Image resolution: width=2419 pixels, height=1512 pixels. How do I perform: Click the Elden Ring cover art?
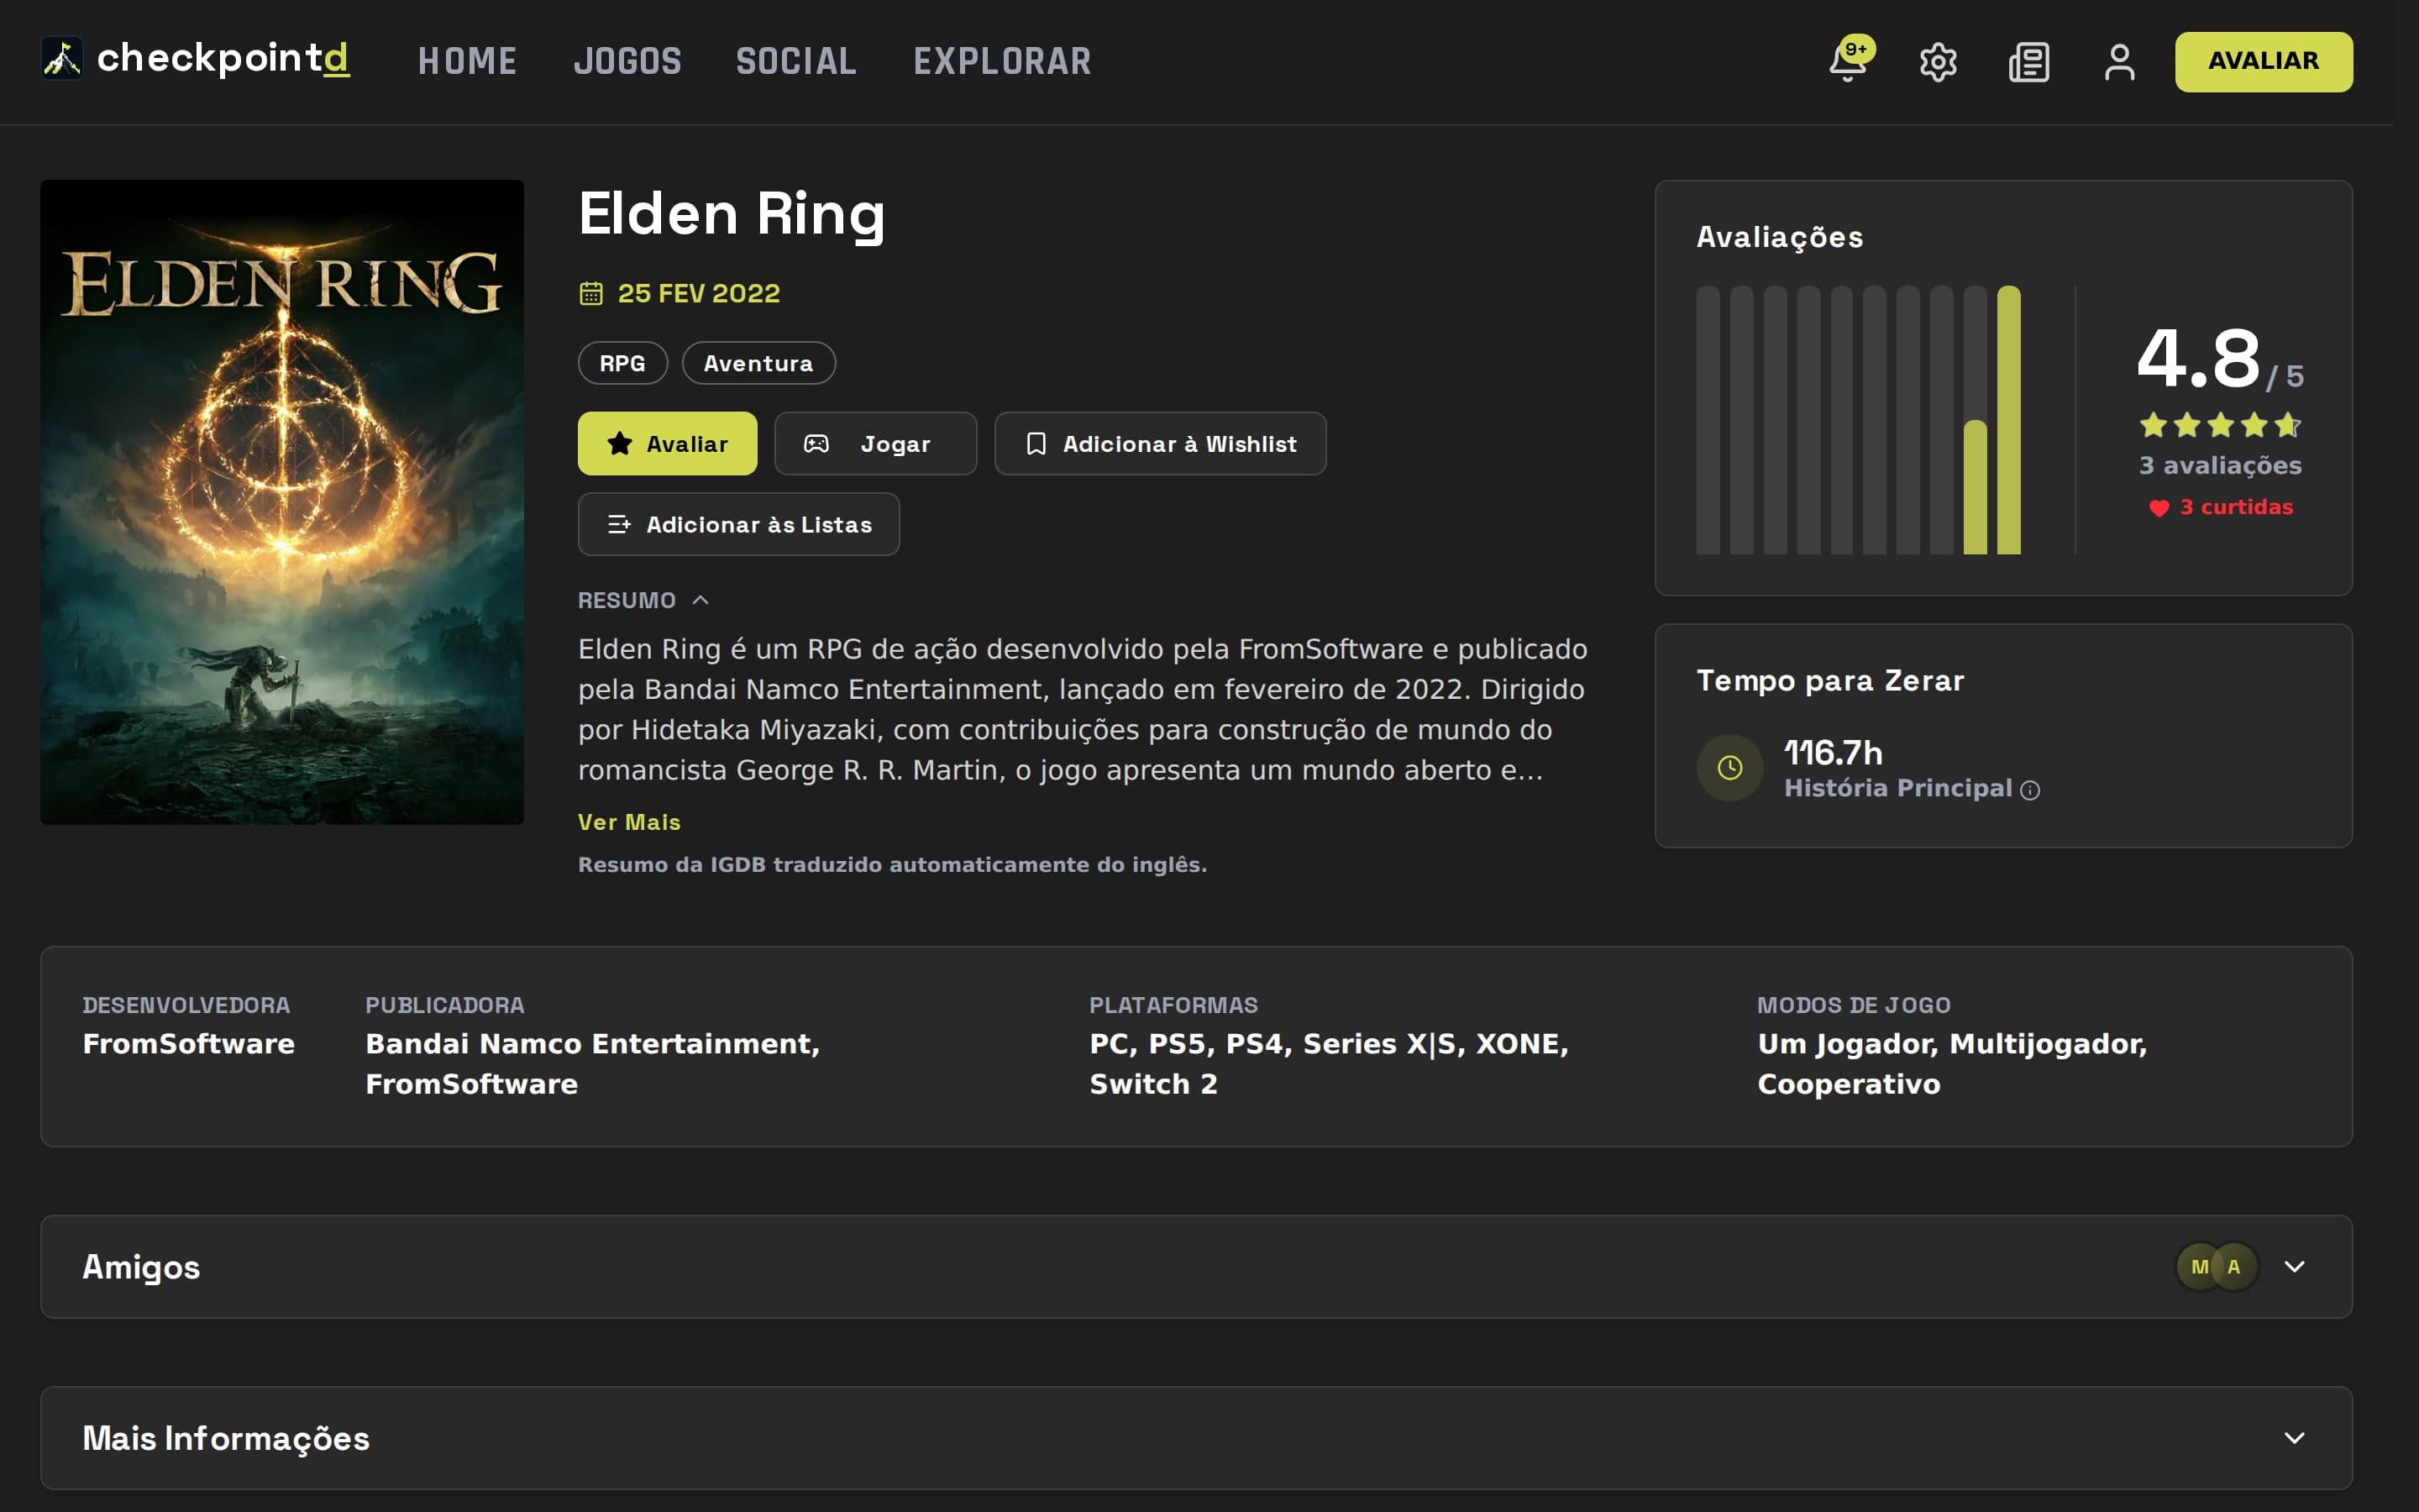click(x=282, y=502)
